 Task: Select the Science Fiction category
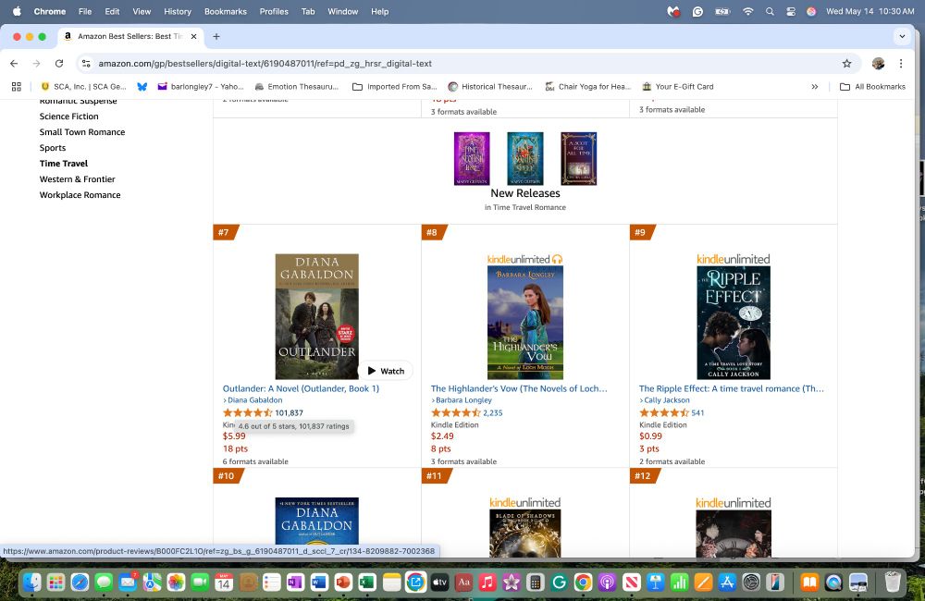69,117
